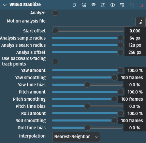Open the presets sliders icon
This screenshot has height=143, width=146.
click(103, 5)
